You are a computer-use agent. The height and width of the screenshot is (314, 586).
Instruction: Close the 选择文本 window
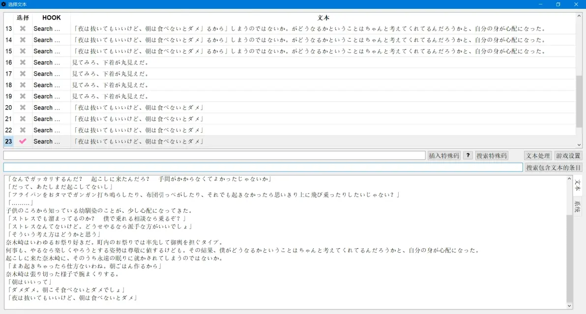click(576, 4)
